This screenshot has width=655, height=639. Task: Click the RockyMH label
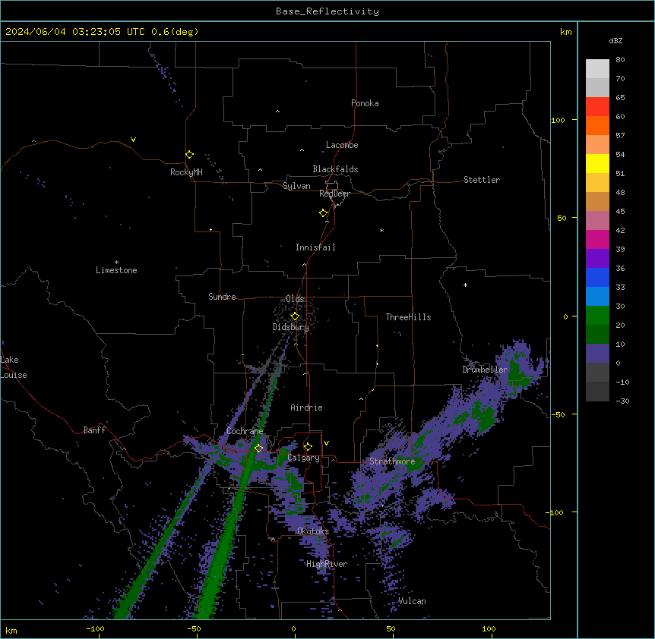point(186,172)
